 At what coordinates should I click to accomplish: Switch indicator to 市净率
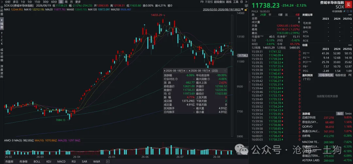pyautogui.click(x=24, y=161)
